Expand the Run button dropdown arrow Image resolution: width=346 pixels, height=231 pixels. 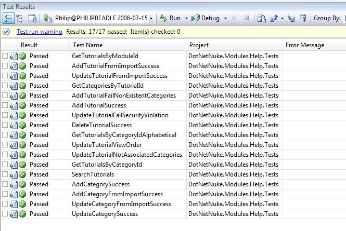(x=186, y=18)
